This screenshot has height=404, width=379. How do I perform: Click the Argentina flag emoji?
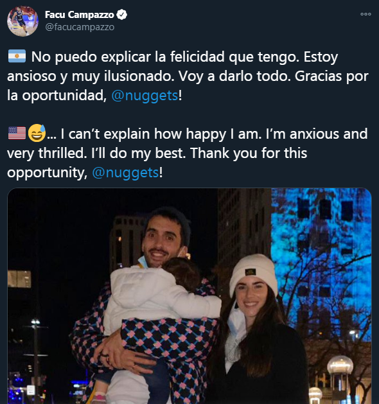tap(17, 56)
